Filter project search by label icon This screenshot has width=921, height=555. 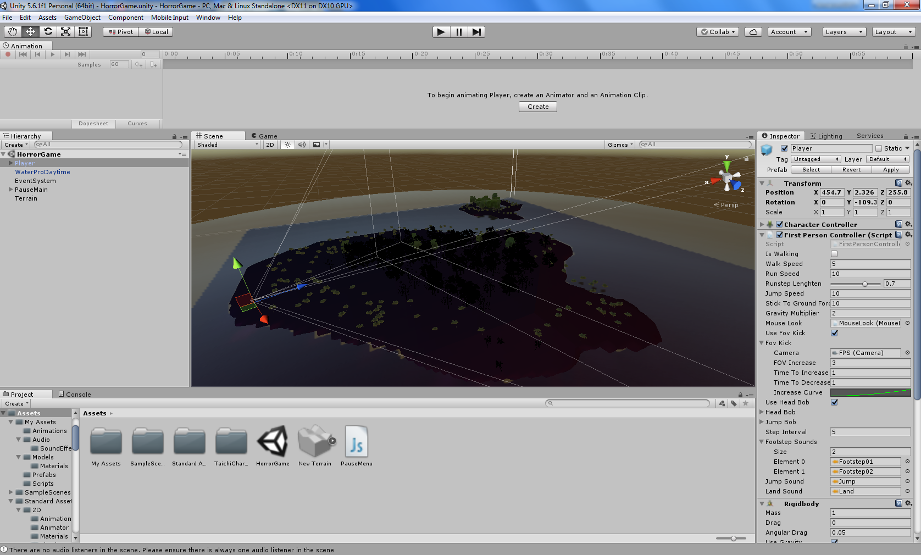734,403
